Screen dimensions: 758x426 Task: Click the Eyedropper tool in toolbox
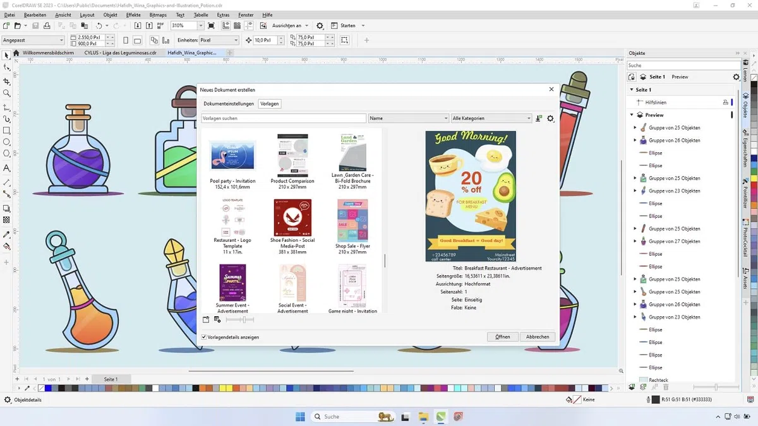tap(7, 234)
